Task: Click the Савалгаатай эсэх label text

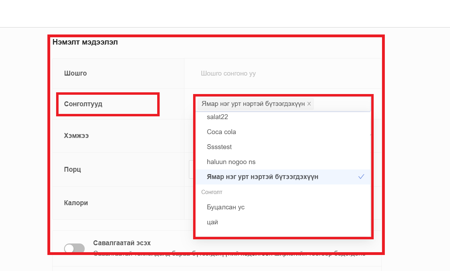Action: (x=122, y=243)
